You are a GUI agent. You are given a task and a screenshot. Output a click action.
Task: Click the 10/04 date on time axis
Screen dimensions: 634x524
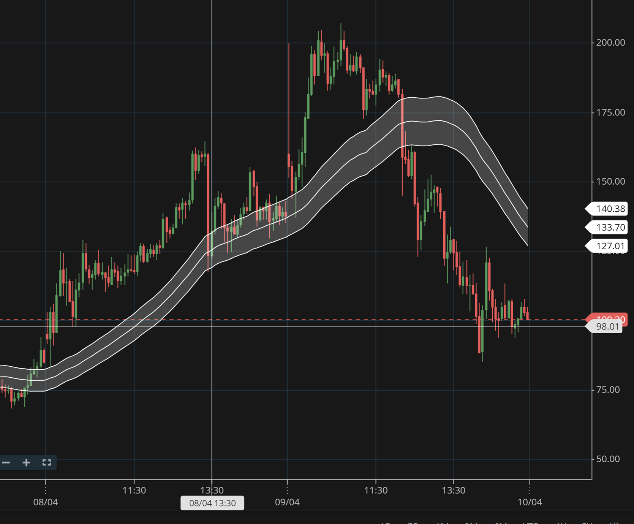point(530,502)
